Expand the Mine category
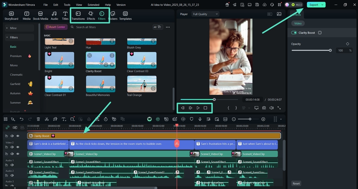This screenshot has height=189, width=358. click(x=19, y=28)
